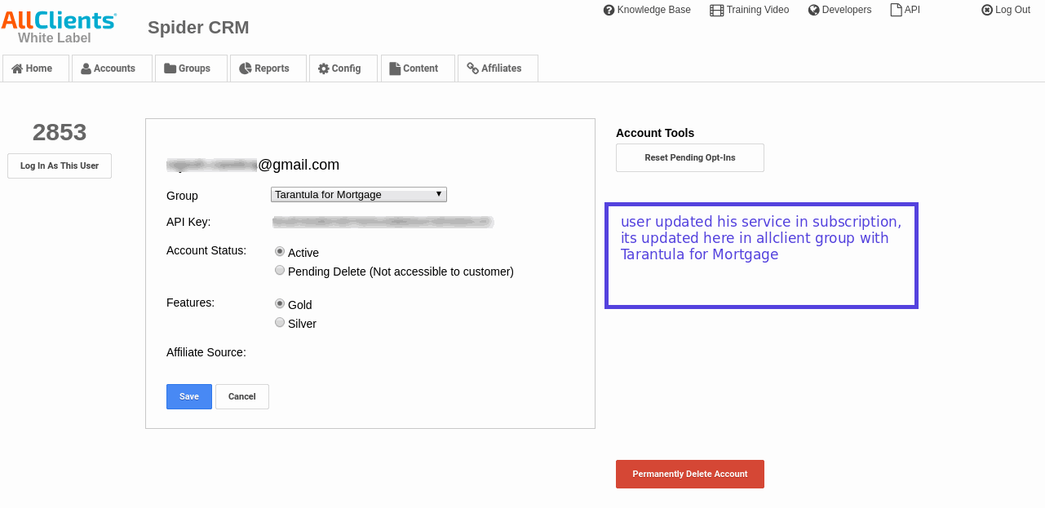Visit the Developers link
The image size is (1045, 508).
[x=840, y=11]
